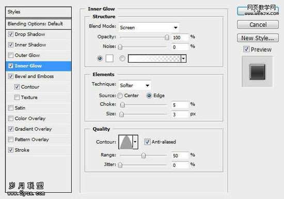Click the Size pixel field
Screen dimensions: 284x199
tap(180, 114)
